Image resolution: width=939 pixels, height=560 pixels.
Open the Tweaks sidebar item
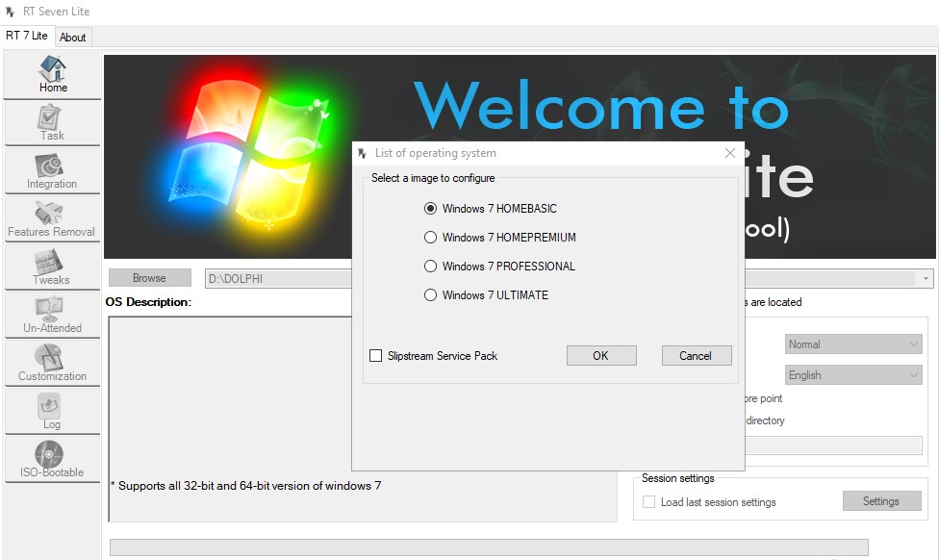(x=52, y=267)
